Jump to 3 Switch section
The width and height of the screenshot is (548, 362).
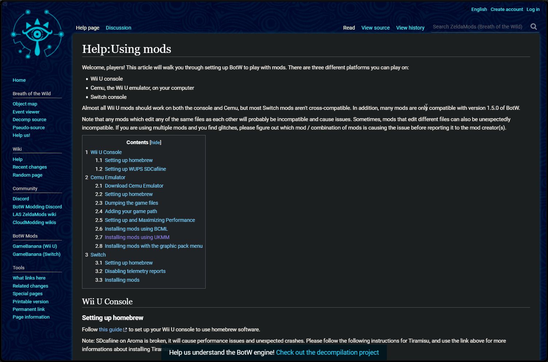pos(96,255)
